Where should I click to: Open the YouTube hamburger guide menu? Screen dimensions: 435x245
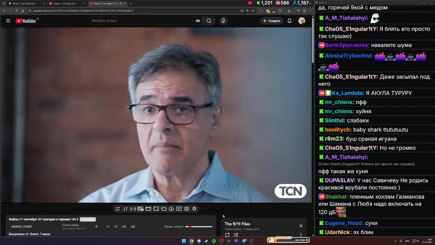click(8, 21)
